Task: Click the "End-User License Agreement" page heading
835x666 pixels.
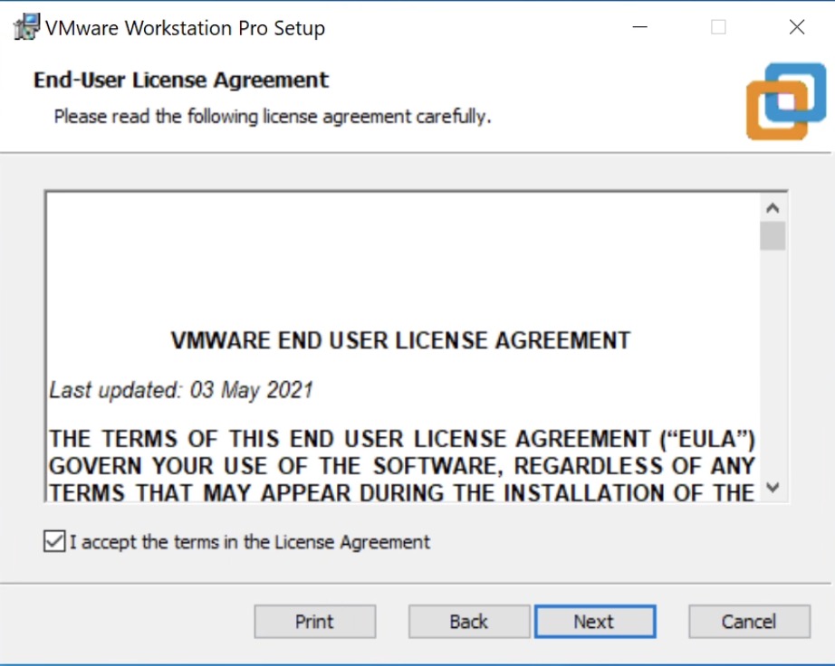Action: pos(181,80)
